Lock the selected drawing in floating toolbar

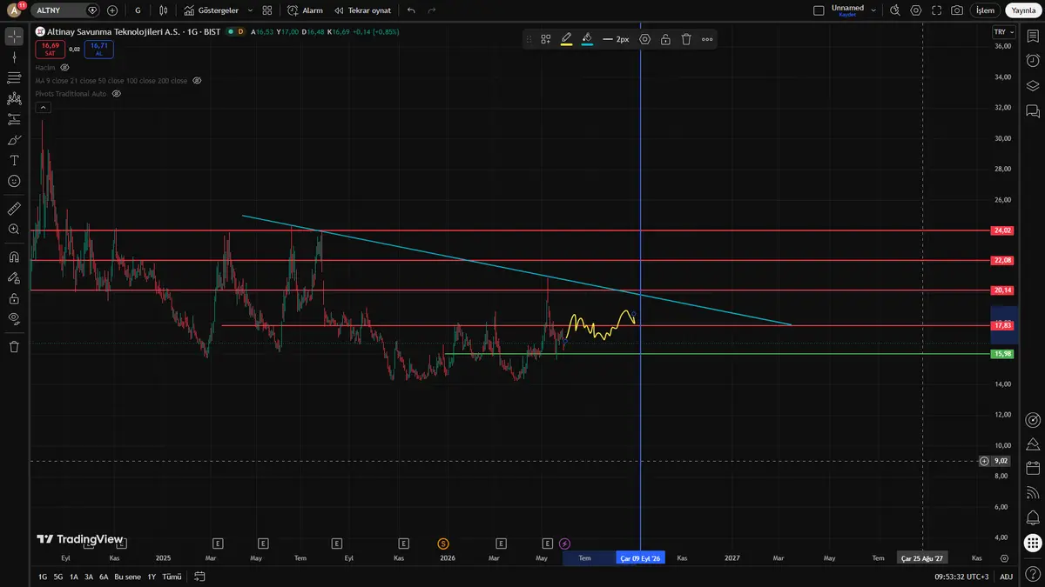point(665,39)
